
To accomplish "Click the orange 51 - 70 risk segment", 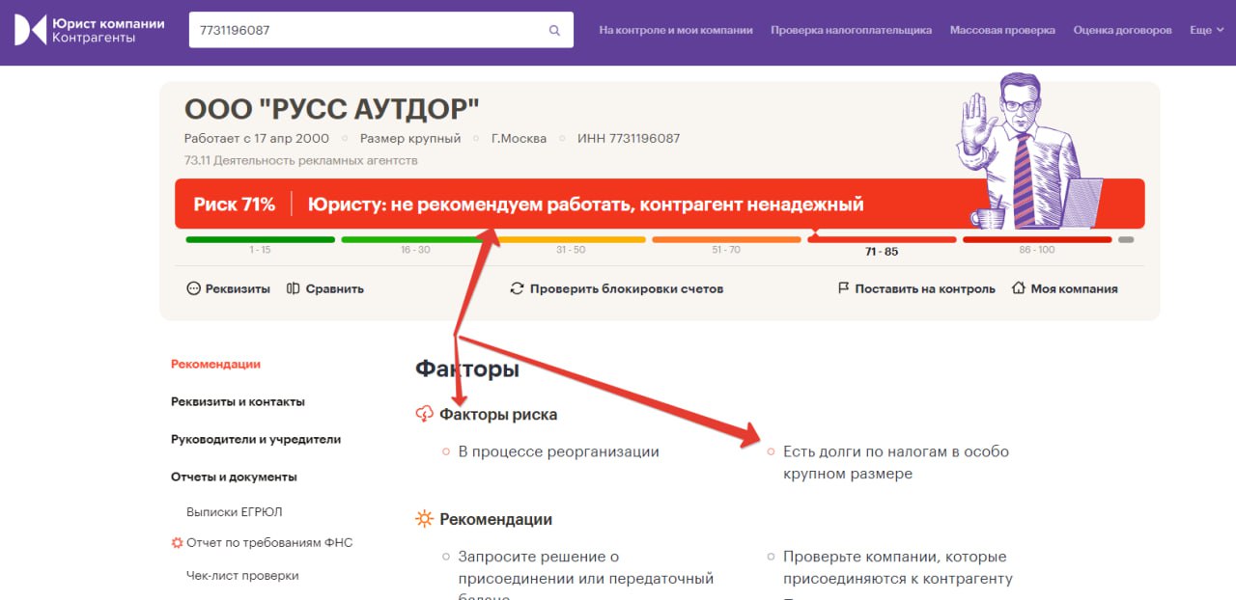I will (726, 239).
